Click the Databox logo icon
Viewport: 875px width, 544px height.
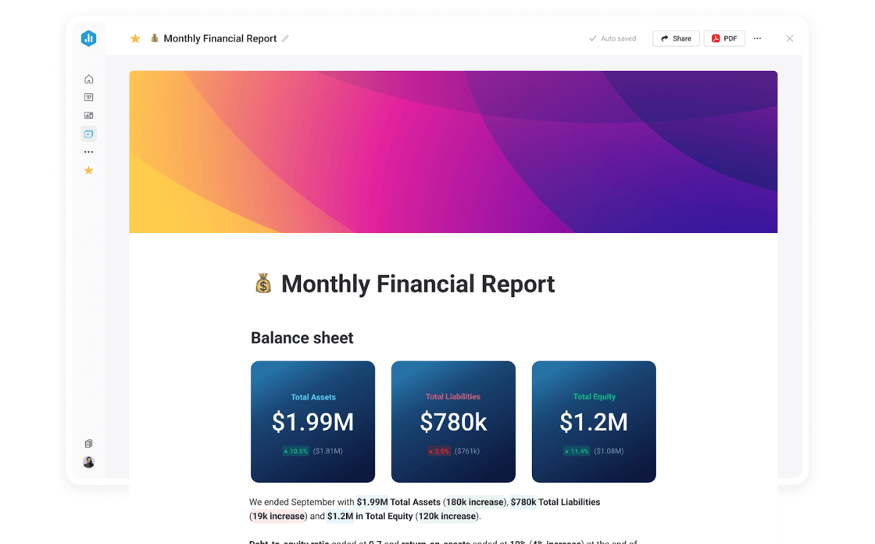pyautogui.click(x=89, y=38)
